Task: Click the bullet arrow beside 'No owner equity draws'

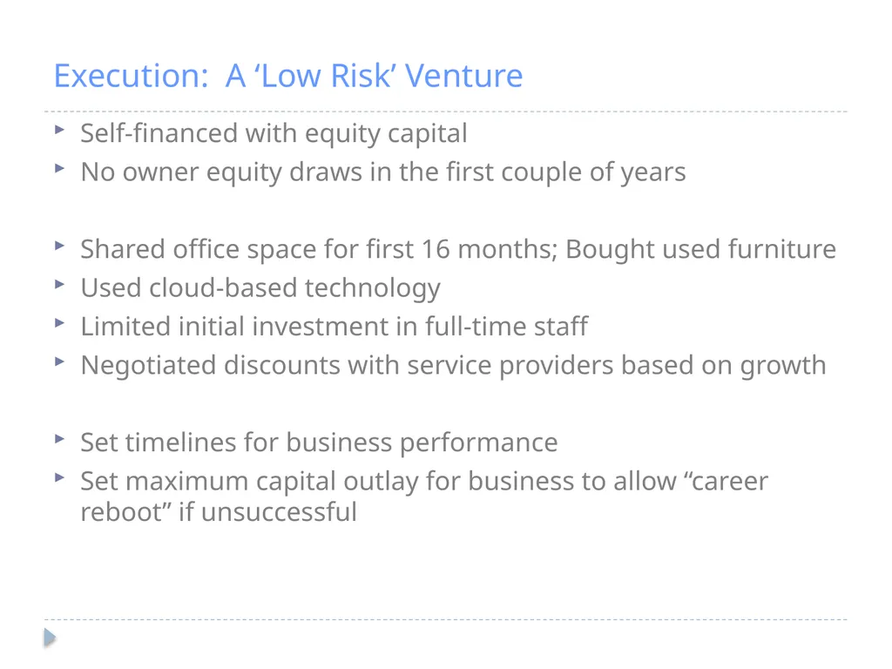Action: (60, 168)
